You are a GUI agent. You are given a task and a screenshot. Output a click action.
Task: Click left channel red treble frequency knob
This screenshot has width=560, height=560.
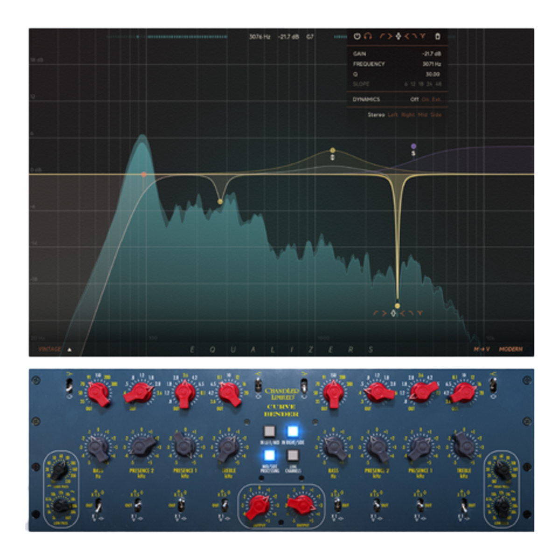point(229,393)
